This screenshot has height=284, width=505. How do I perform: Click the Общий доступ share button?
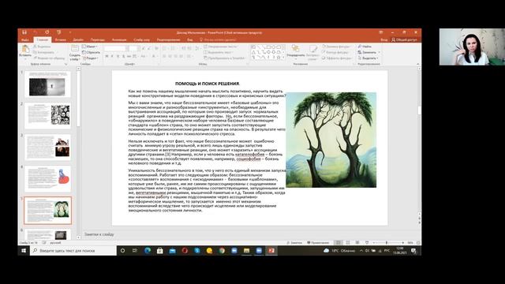point(404,40)
